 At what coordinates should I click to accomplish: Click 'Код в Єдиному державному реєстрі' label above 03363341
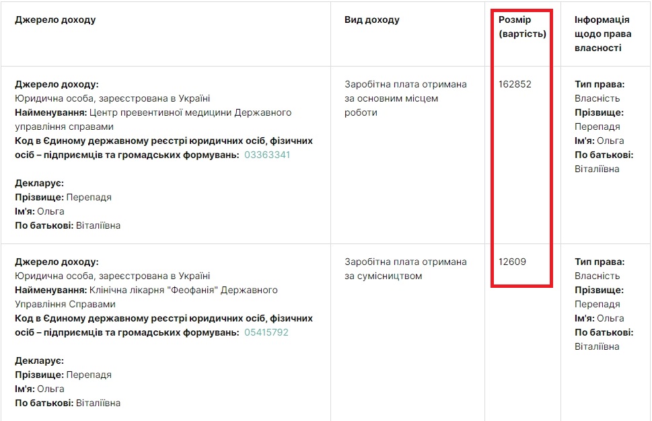coord(164,141)
